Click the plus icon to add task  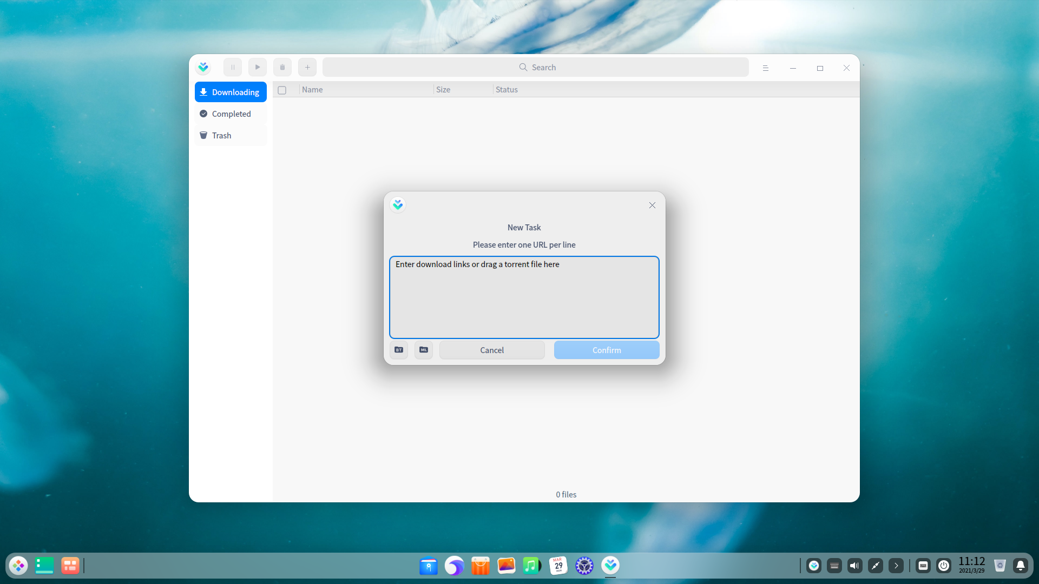[x=307, y=68]
